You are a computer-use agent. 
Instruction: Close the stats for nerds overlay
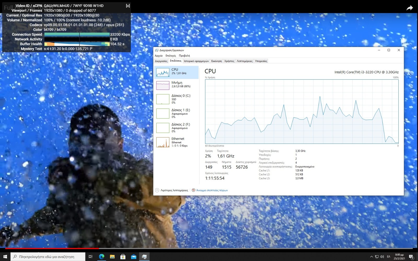point(128,6)
